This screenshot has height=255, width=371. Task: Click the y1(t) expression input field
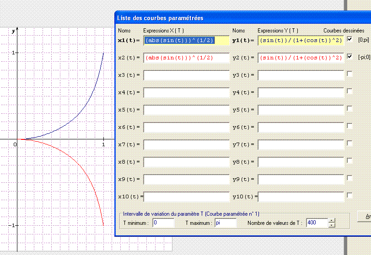pyautogui.click(x=301, y=40)
